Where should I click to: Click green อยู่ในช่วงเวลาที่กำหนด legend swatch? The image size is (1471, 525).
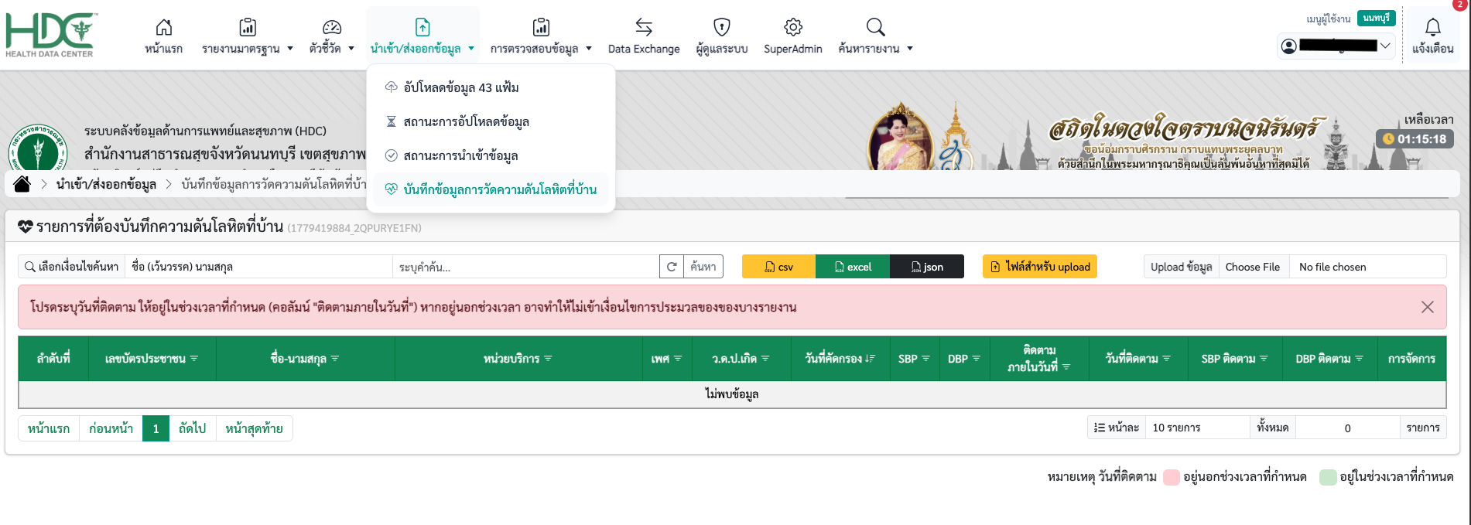pyautogui.click(x=1329, y=477)
